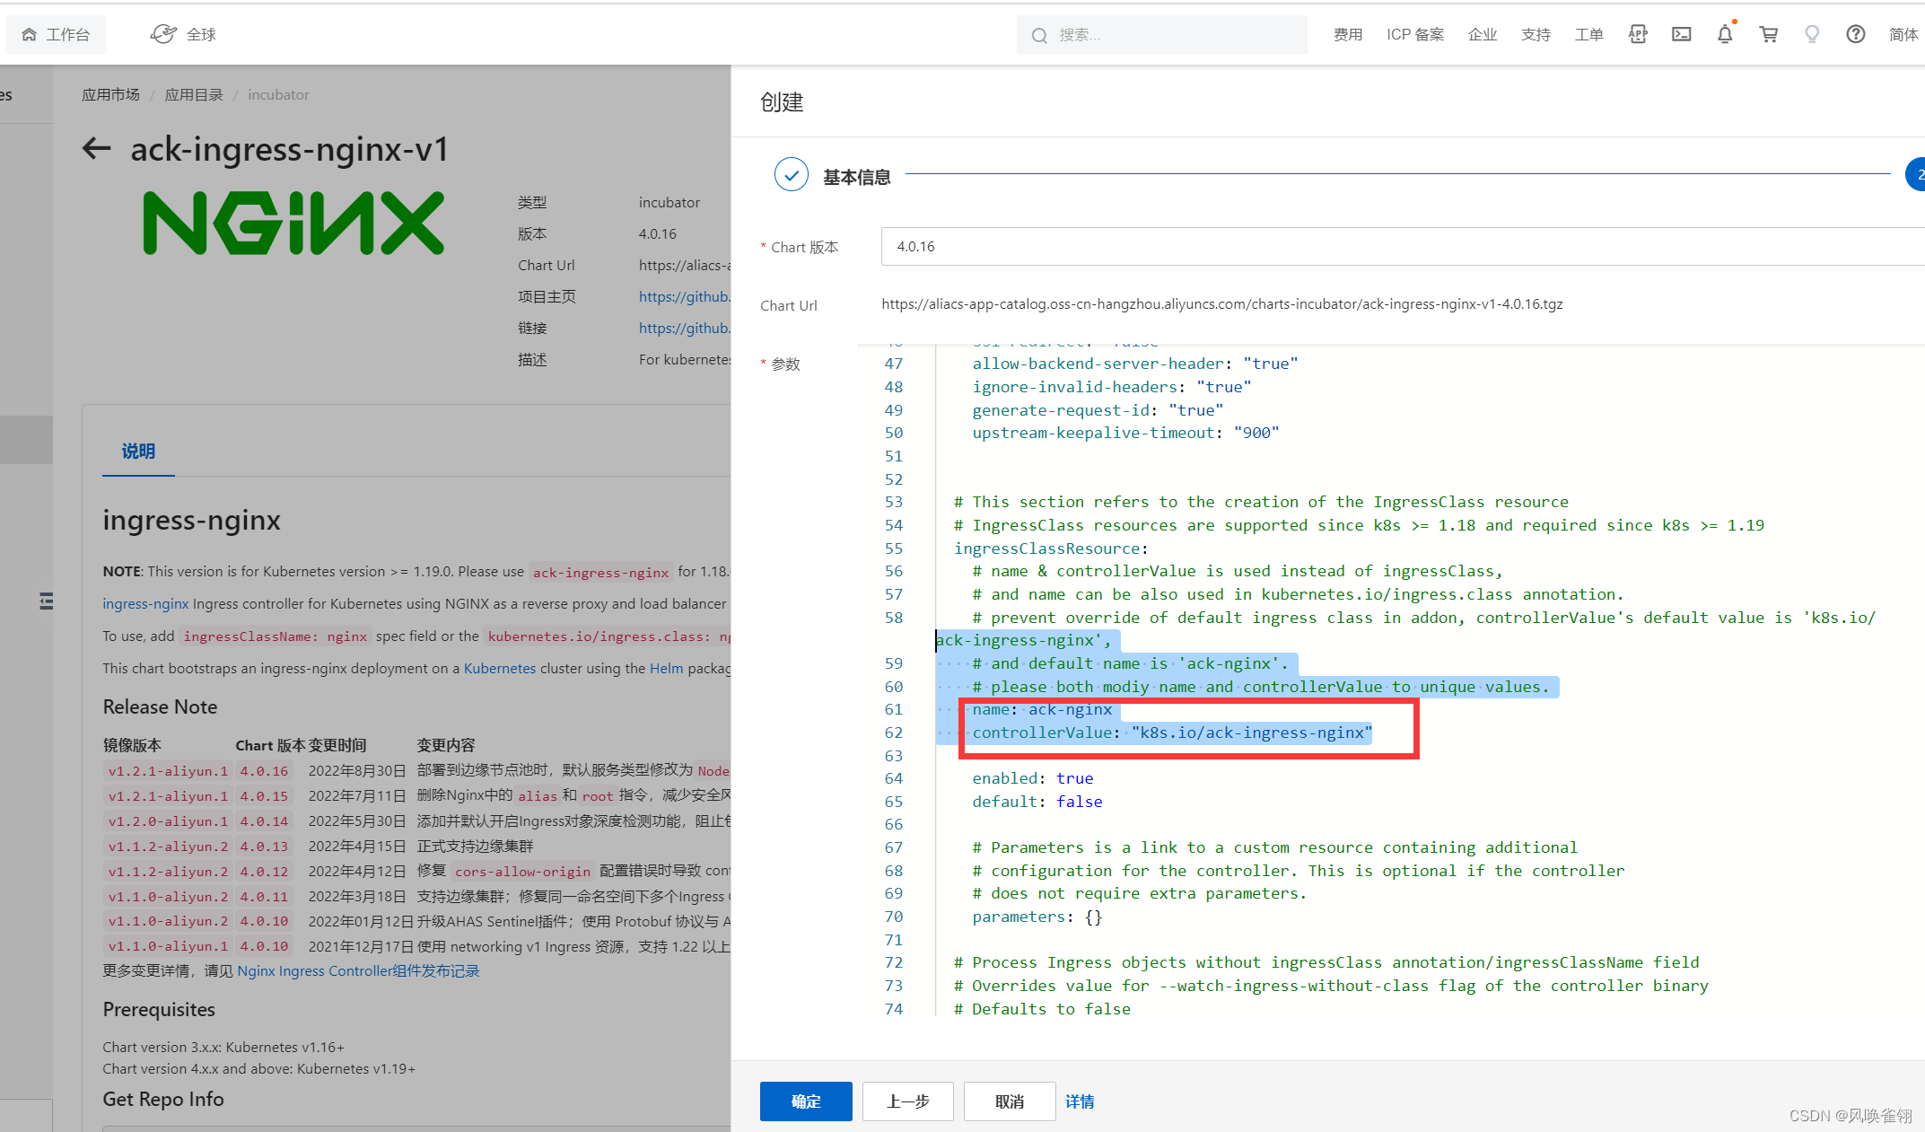Click the Chart Url tgz address text
Viewport: 1925px width, 1132px height.
1221,303
